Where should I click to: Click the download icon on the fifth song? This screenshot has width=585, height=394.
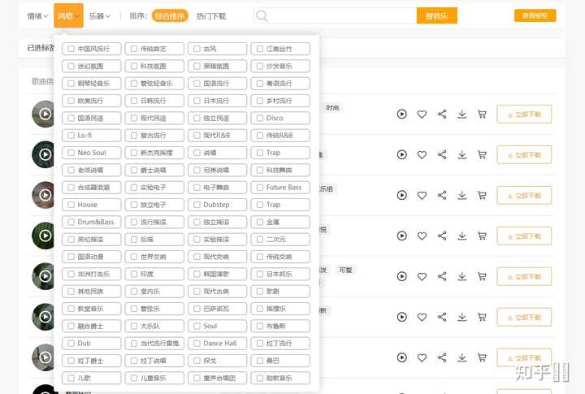461,276
